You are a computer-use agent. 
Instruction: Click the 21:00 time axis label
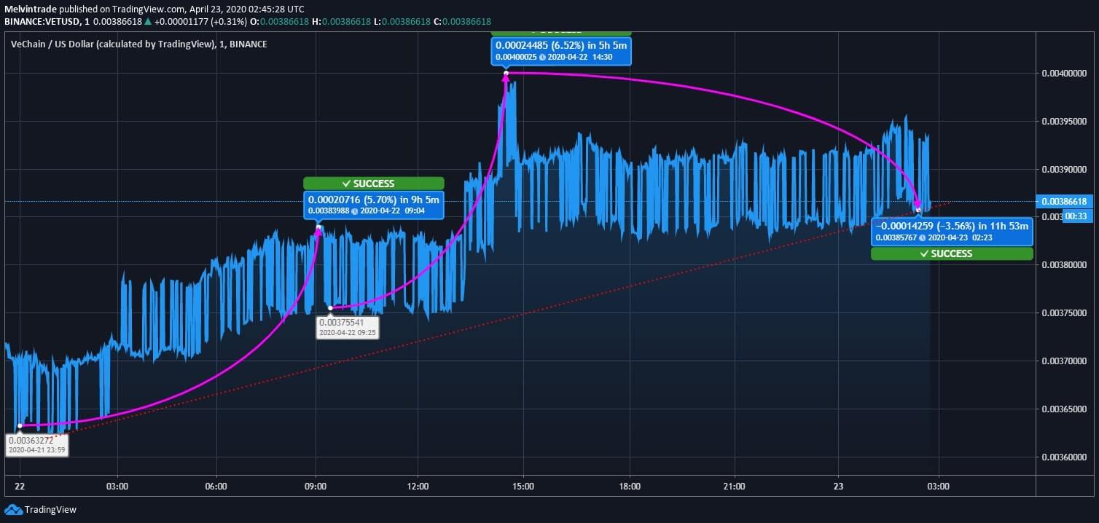coord(735,486)
